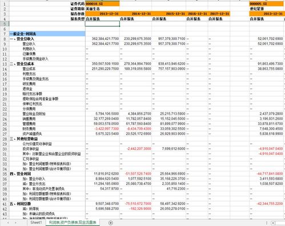
Task: Select the red -51,507,526.7400 cell
Action: 136,173
